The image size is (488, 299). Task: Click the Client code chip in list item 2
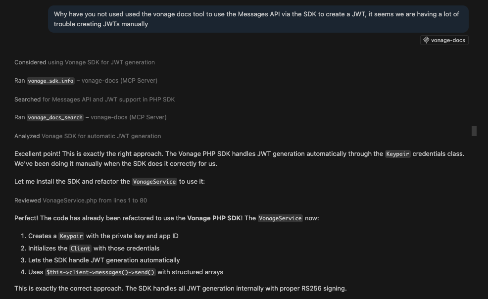pyautogui.click(x=80, y=248)
